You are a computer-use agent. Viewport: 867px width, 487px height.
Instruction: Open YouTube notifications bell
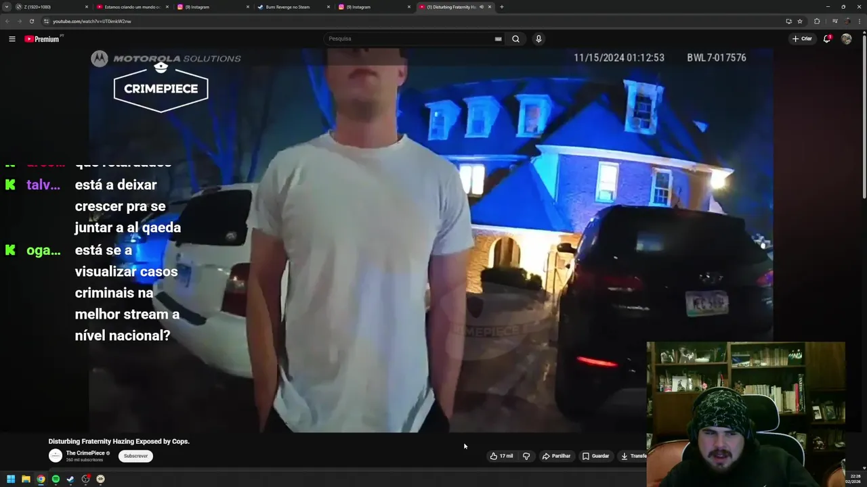point(827,39)
